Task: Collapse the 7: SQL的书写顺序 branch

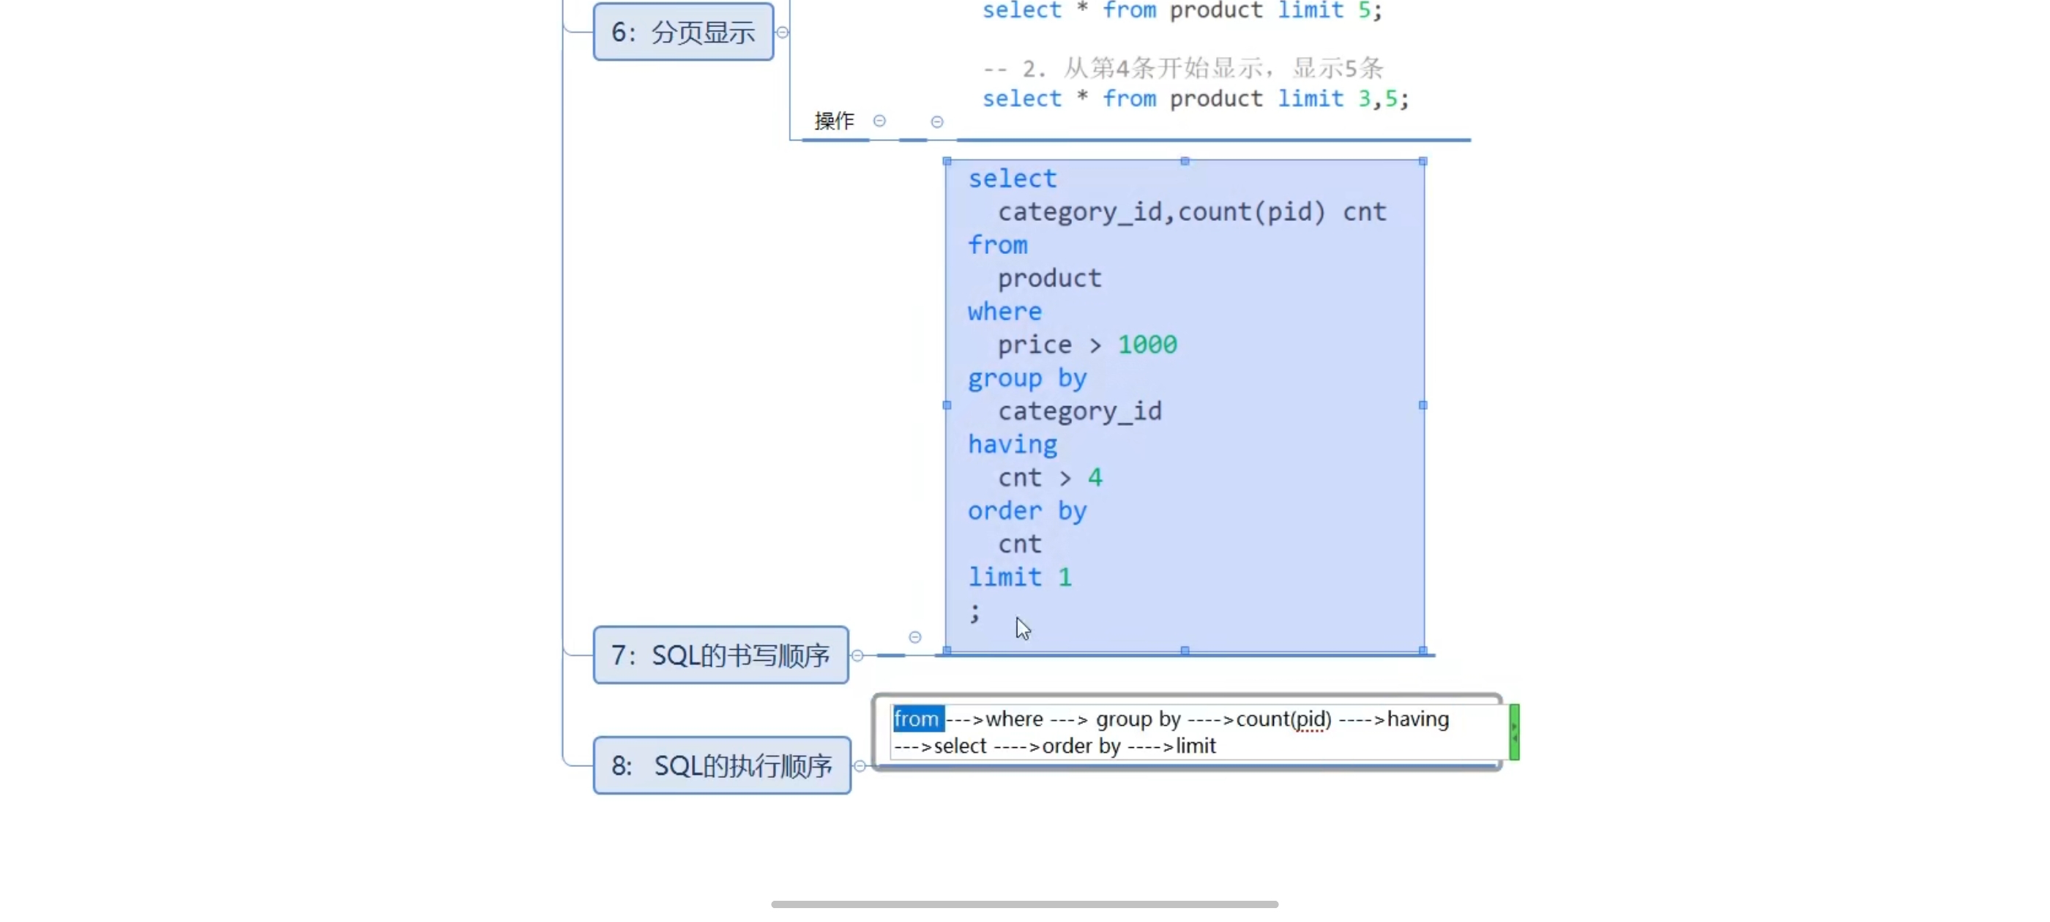Action: pyautogui.click(x=857, y=656)
